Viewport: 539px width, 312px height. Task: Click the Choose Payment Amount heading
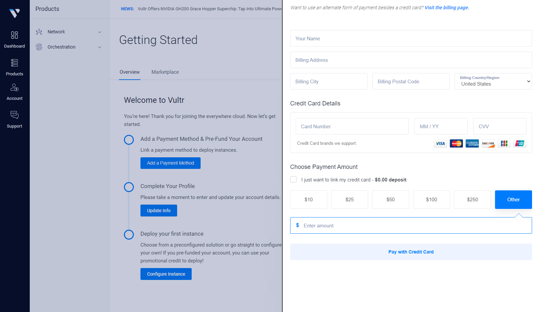click(324, 167)
